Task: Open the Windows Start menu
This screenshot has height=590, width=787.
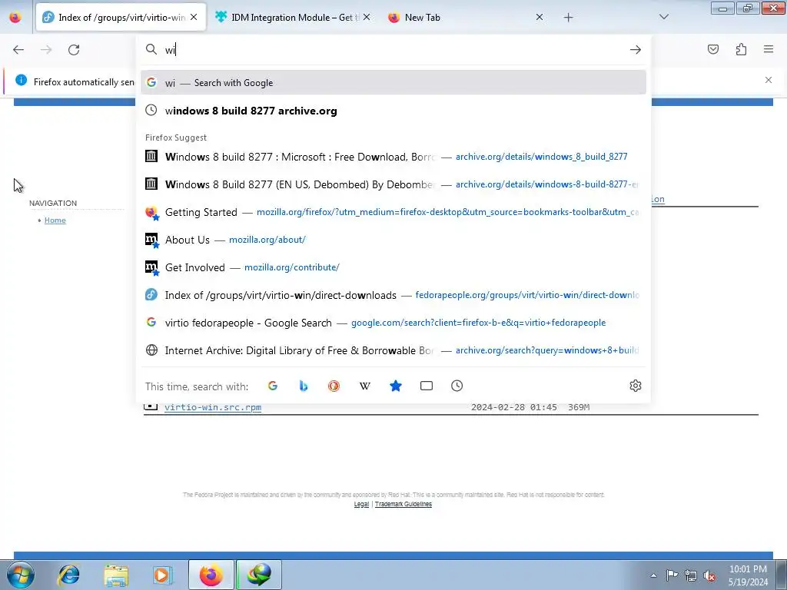Action: pyautogui.click(x=20, y=575)
